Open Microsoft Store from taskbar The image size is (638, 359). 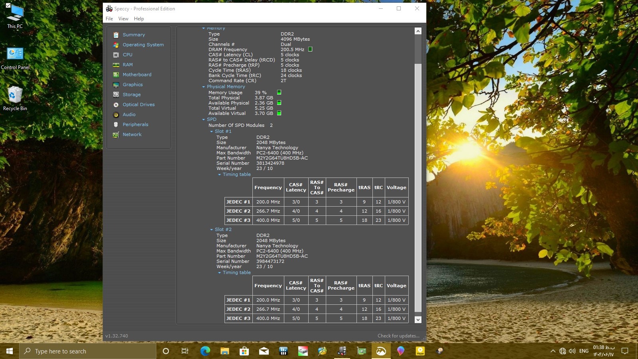(x=244, y=351)
